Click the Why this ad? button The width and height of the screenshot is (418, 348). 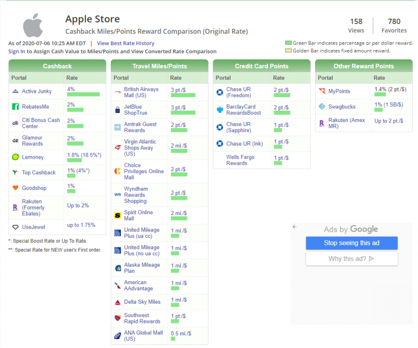352,259
